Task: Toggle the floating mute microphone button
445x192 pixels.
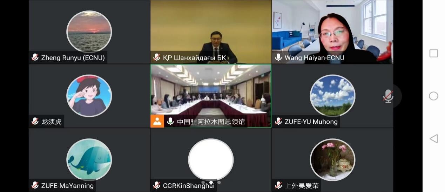Action: coord(388,96)
